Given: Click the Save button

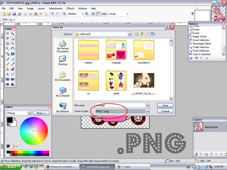Looking at the screenshot, I should [165, 105].
